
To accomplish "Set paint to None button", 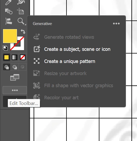I will pos(23,57).
